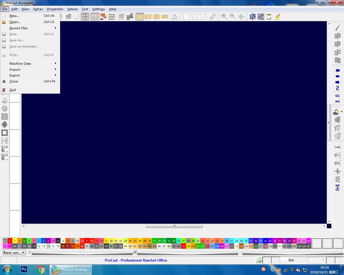The width and height of the screenshot is (344, 275).
Task: Click the grid display toolbar icon
Action: coord(85,17)
